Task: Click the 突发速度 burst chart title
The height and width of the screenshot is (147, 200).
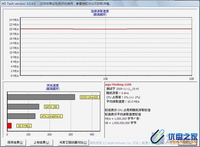Action: click(53, 85)
